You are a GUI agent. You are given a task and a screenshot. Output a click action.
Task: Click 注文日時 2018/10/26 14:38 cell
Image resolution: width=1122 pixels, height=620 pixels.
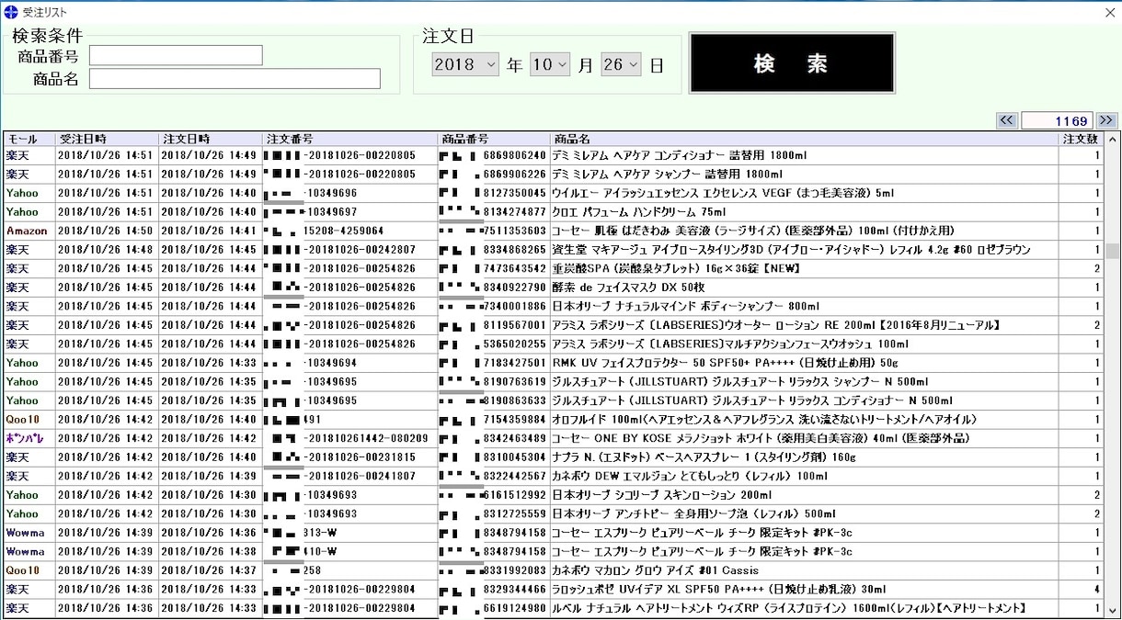click(211, 551)
